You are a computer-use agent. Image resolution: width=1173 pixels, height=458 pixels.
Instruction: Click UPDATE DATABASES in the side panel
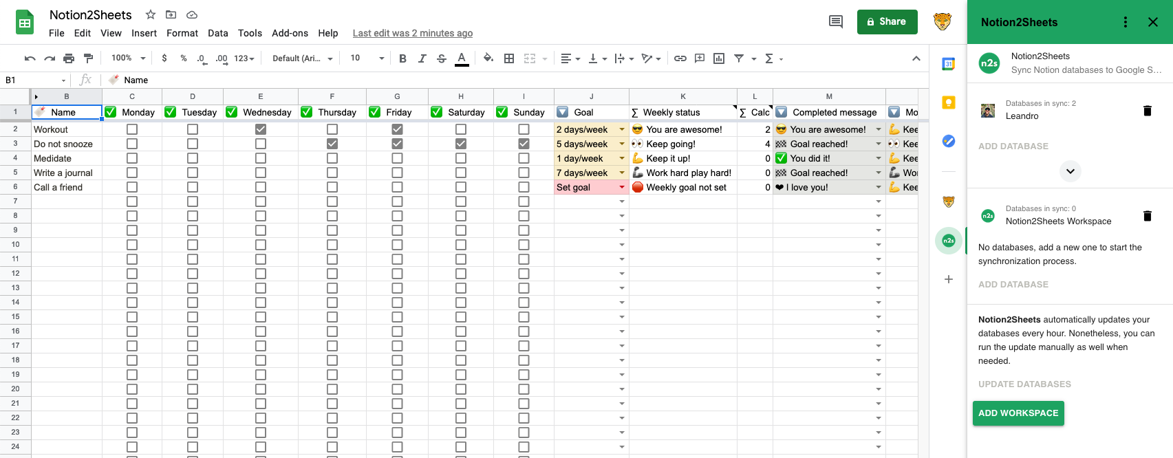click(1024, 384)
